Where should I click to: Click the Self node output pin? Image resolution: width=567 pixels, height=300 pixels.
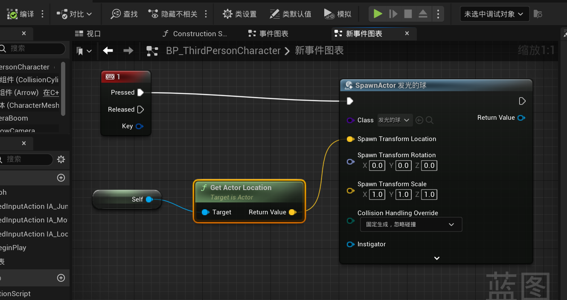(x=149, y=199)
